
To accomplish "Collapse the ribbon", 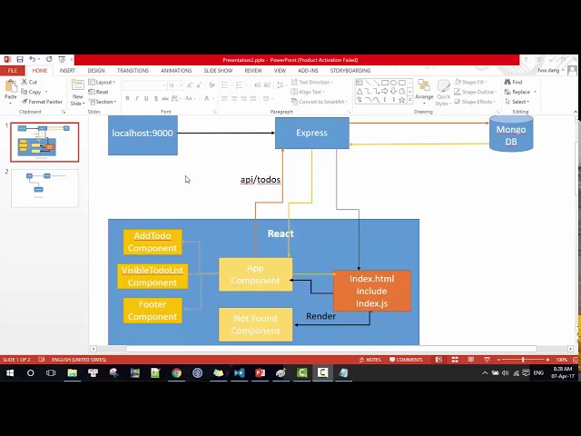I will pos(575,112).
